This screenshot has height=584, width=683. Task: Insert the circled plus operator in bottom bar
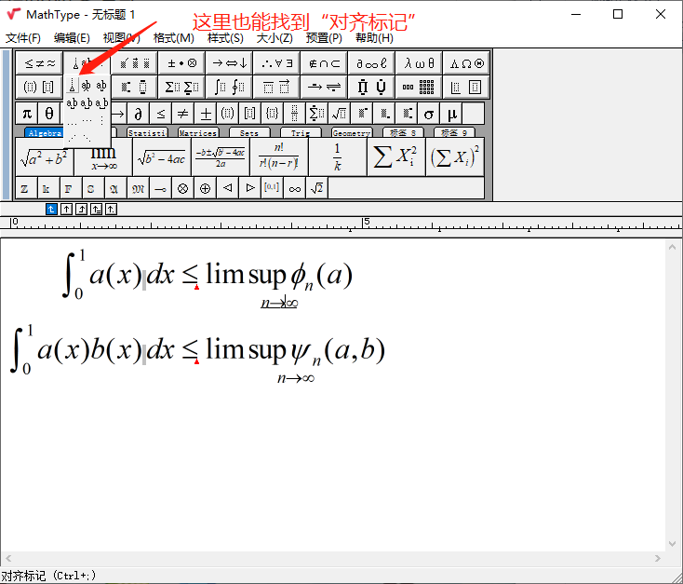(x=205, y=188)
